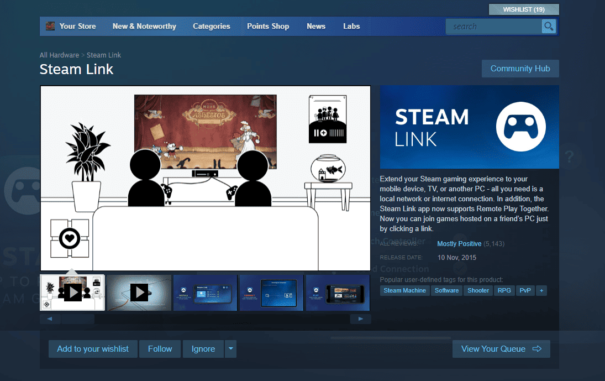The image size is (605, 381).
Task: Click the release date 10 Nov, 2015
Action: pyautogui.click(x=457, y=258)
